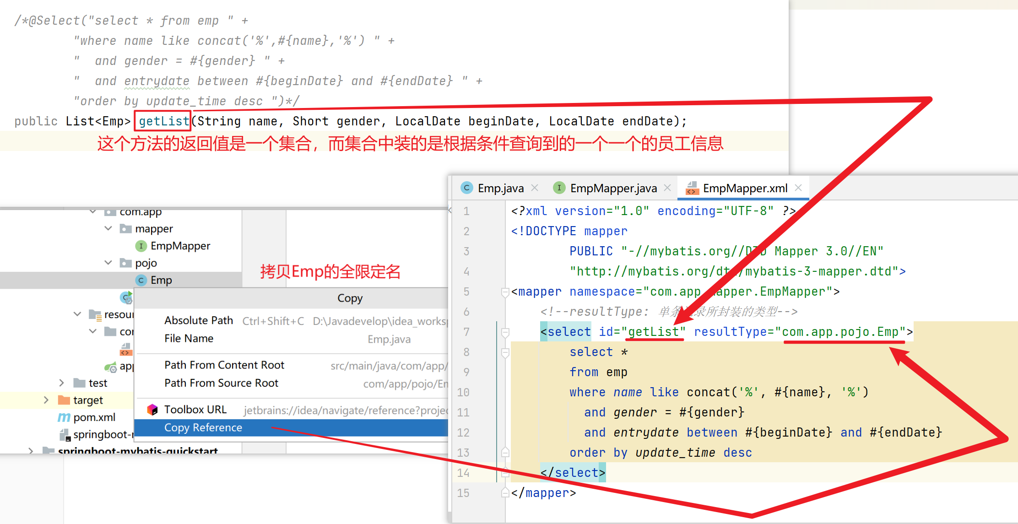The height and width of the screenshot is (524, 1018).
Task: Click the EmpMapper.xml tab file icon
Action: 692,188
